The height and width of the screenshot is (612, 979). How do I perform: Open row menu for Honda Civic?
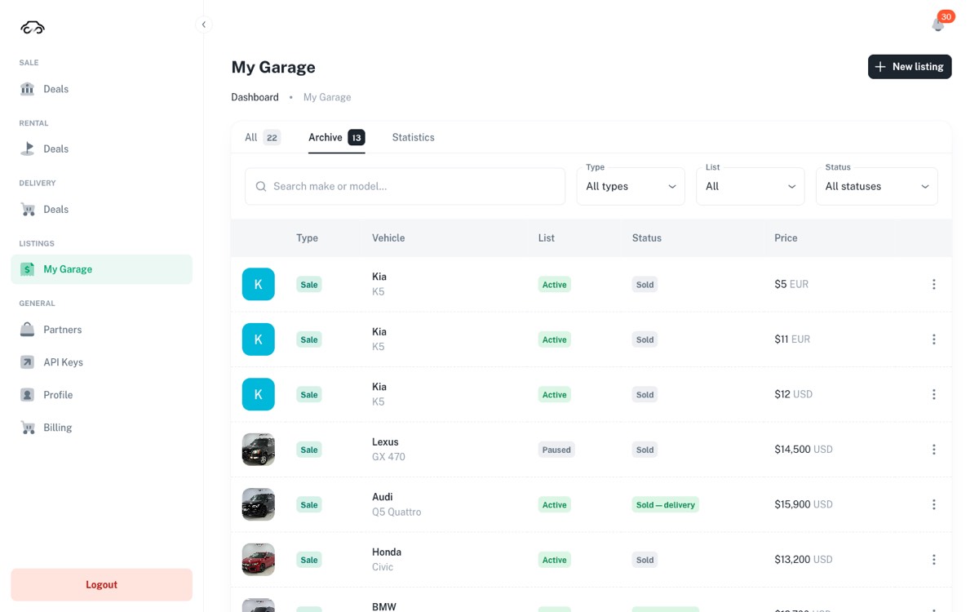[934, 560]
